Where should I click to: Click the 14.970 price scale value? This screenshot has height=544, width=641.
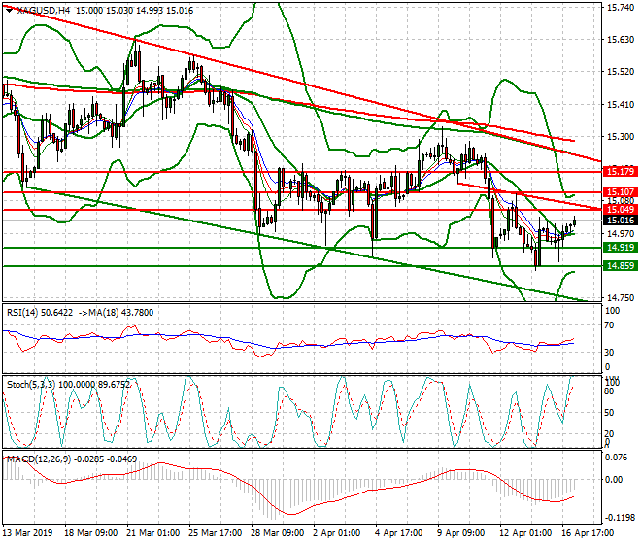click(x=621, y=234)
